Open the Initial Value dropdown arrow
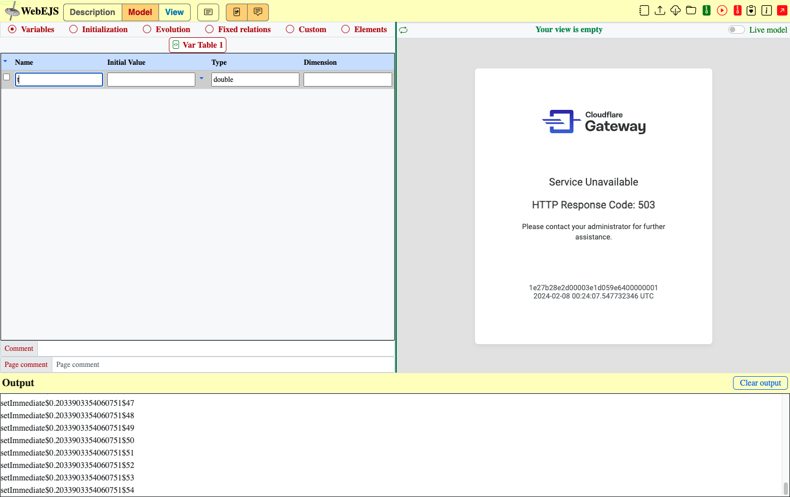790x497 pixels. [202, 78]
